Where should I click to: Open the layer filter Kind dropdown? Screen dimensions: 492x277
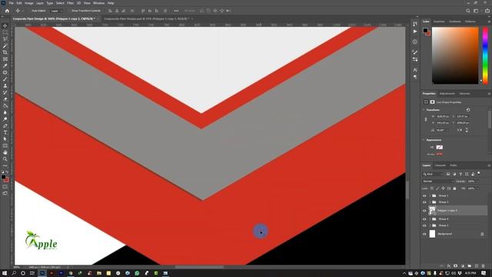click(433, 174)
